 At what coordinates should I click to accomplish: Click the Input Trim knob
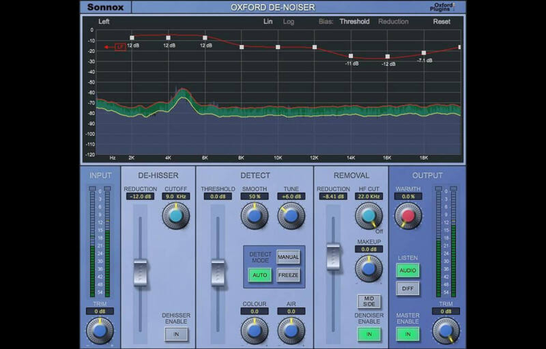(x=100, y=331)
